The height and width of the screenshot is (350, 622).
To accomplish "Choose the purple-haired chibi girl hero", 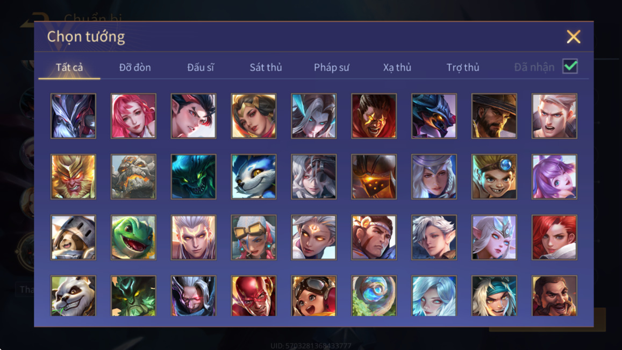I will point(554,176).
